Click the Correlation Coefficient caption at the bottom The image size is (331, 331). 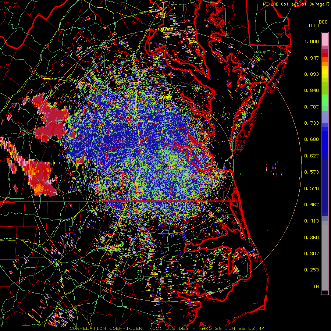pyautogui.click(x=167, y=328)
